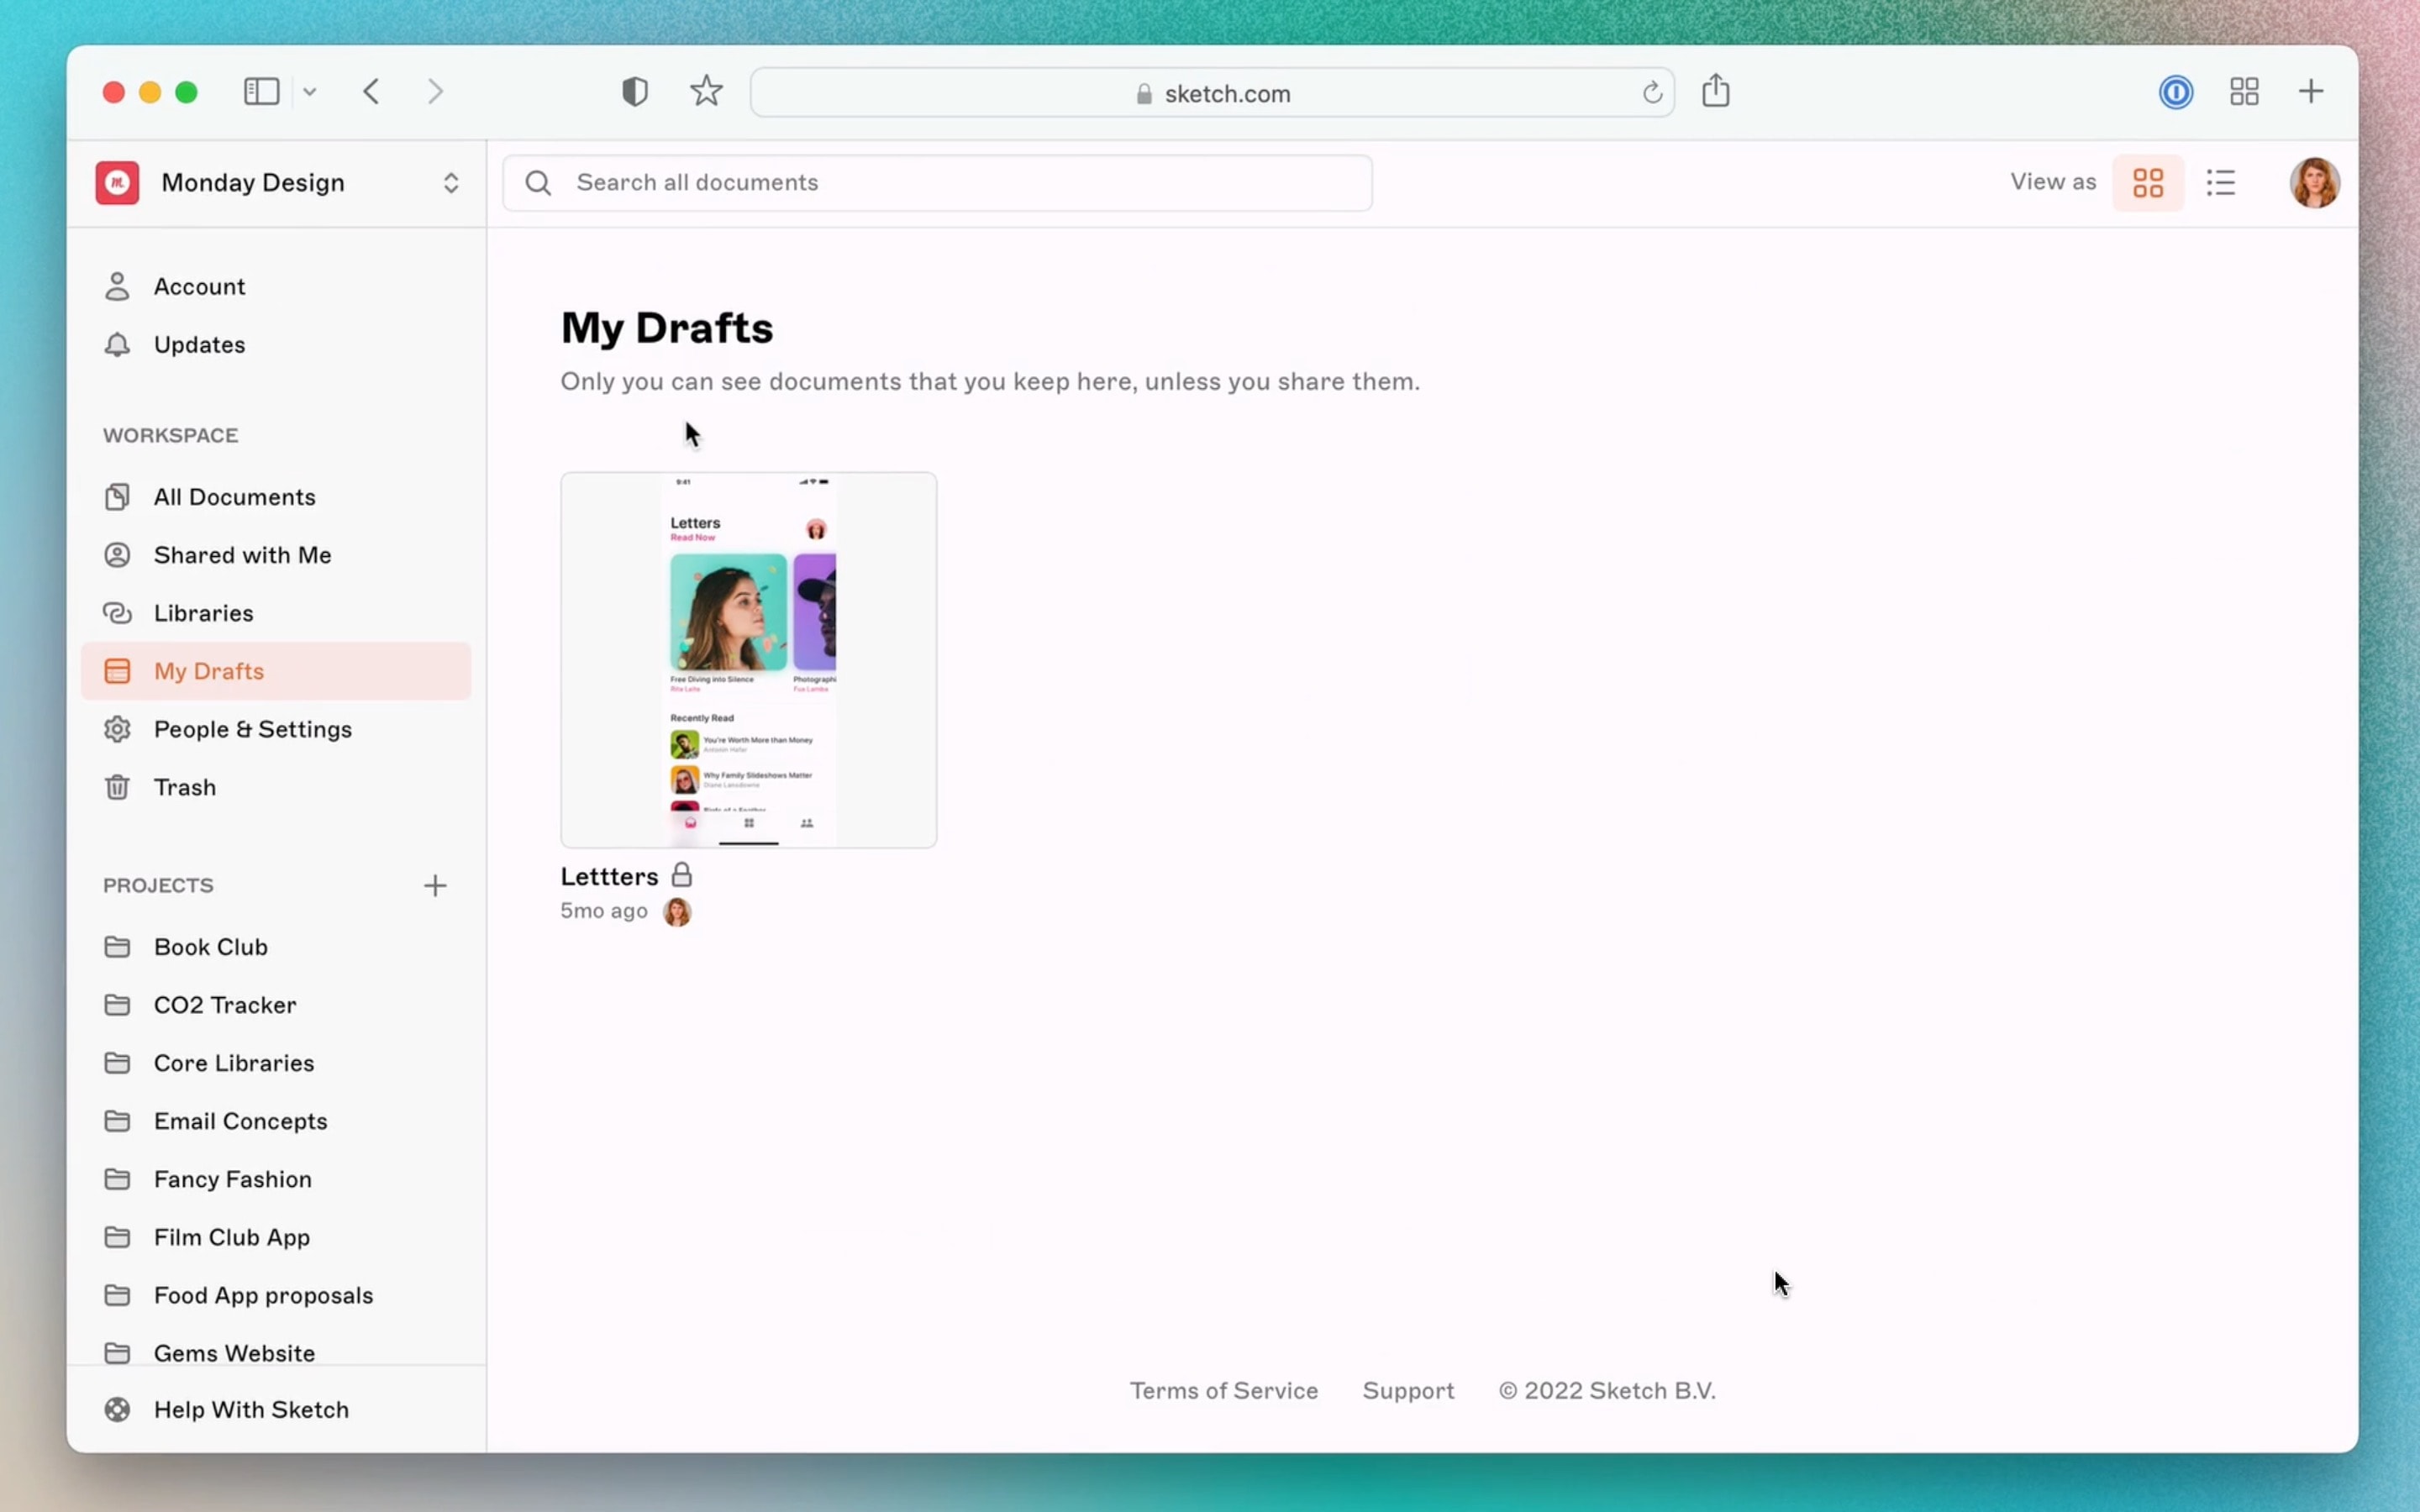The height and width of the screenshot is (1512, 2420).
Task: Open the Monday Design workspace switcher
Action: point(277,183)
